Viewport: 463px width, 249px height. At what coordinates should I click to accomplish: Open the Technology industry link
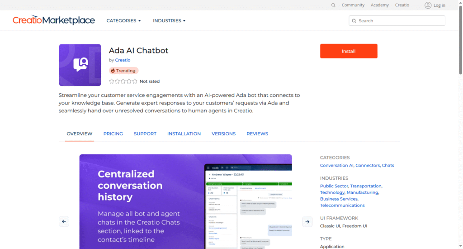point(332,192)
